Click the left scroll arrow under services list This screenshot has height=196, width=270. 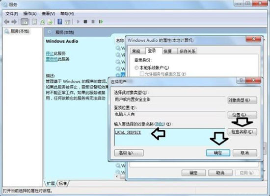pos(117,176)
